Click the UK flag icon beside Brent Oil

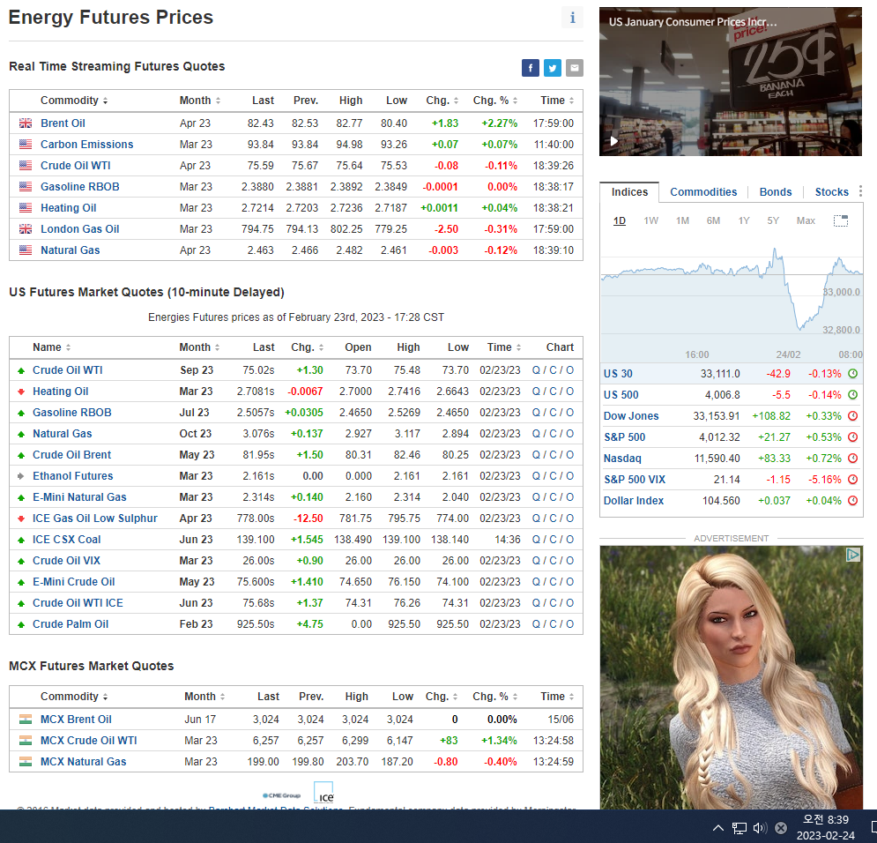tap(26, 123)
